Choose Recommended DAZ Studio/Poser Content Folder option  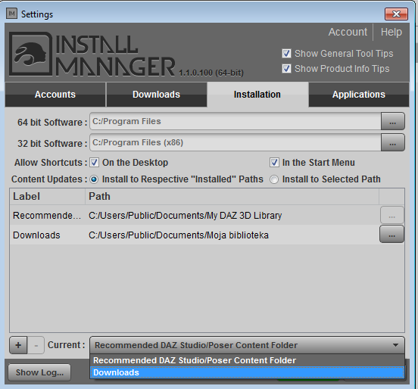247,360
